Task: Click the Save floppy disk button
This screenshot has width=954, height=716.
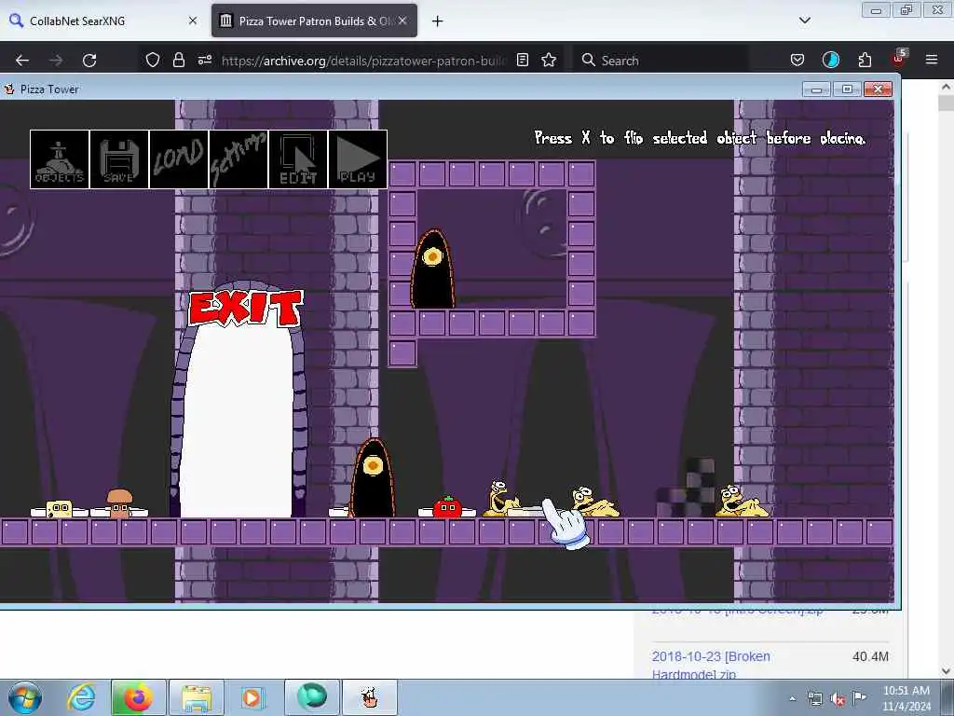Action: (118, 159)
